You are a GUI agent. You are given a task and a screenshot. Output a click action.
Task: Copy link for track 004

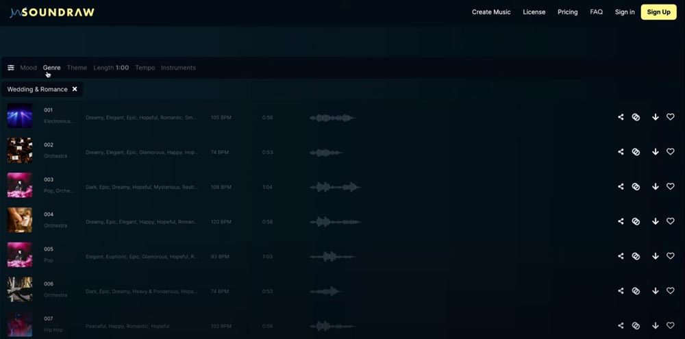point(636,221)
